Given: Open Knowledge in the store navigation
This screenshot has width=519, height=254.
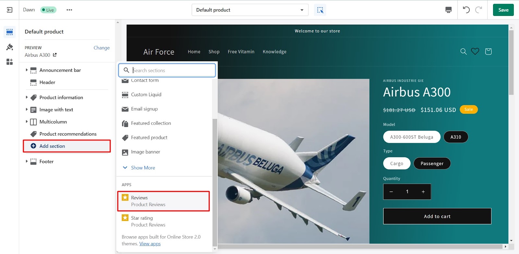Looking at the screenshot, I should [274, 52].
